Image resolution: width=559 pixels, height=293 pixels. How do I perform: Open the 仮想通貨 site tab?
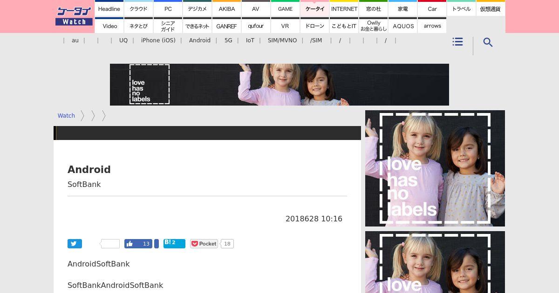[x=491, y=8]
